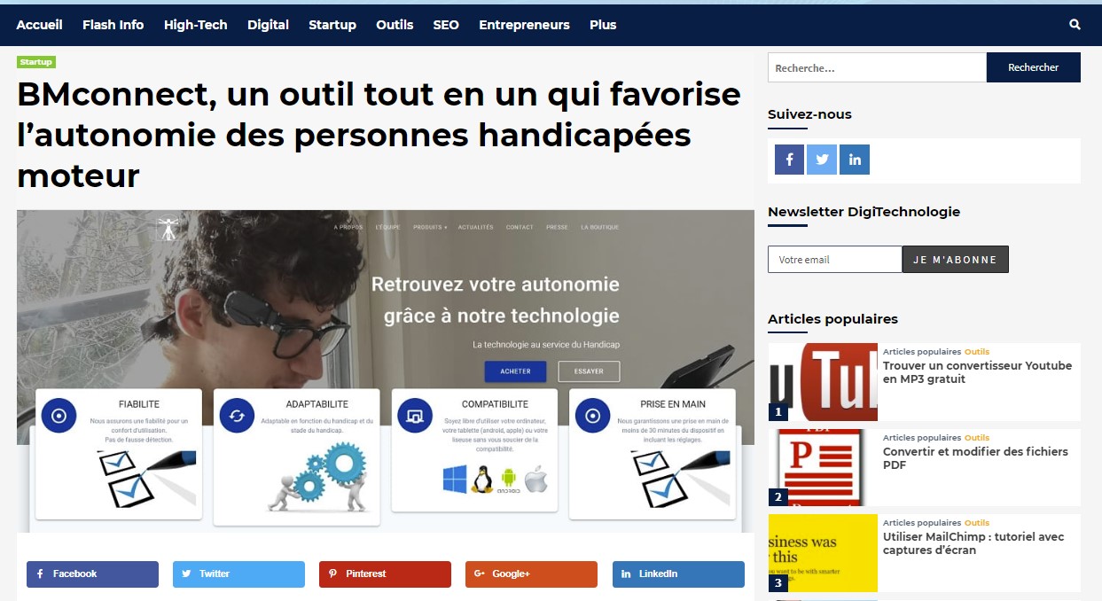Focus the Votre email newsletter field
This screenshot has height=601, width=1102.
point(834,260)
